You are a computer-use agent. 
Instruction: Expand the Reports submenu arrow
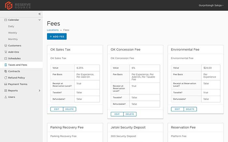(39, 90)
